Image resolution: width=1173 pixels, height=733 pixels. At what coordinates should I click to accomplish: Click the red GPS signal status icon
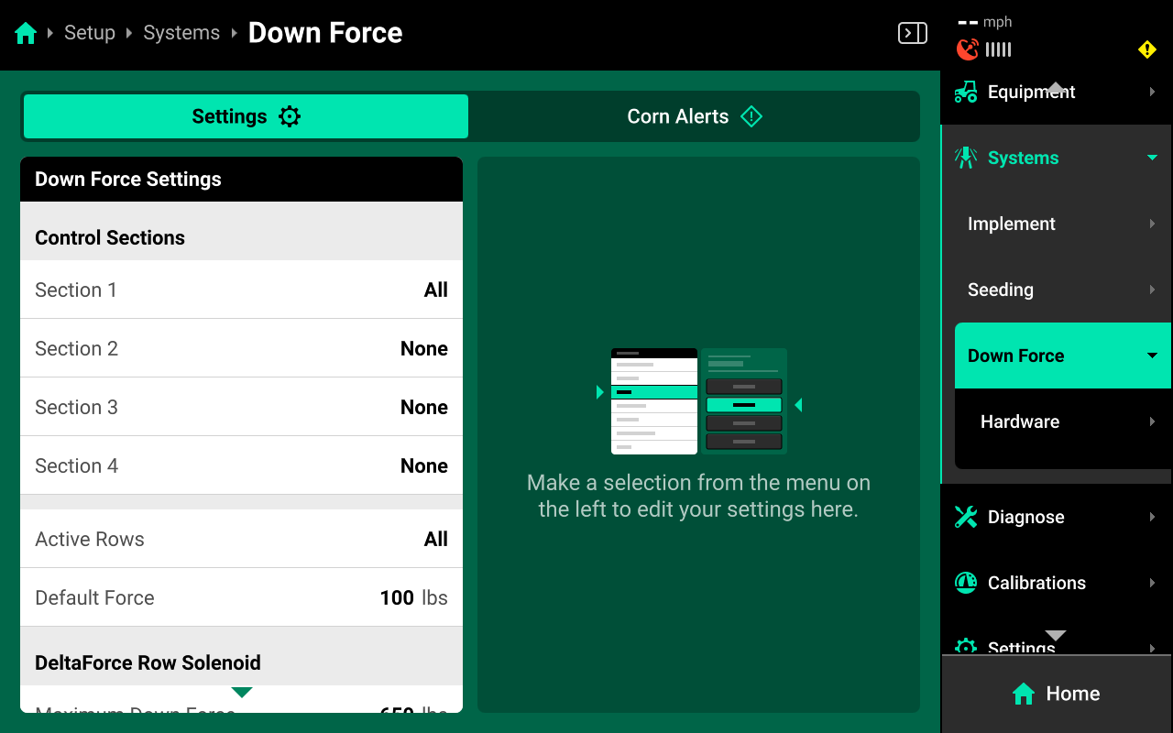coord(967,49)
